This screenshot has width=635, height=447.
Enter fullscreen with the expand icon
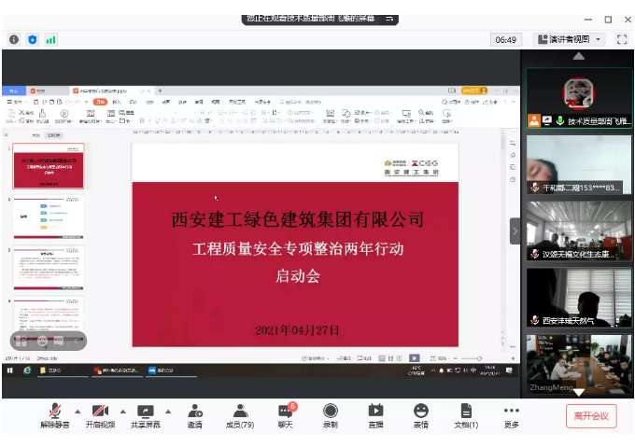coord(622,39)
